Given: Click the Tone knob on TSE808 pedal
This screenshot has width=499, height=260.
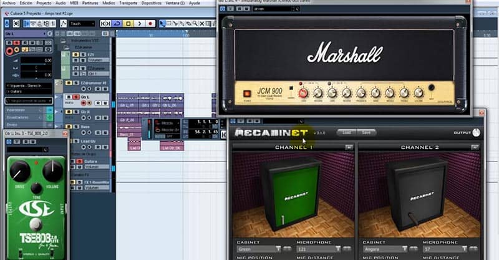Looking at the screenshot, I should (36, 188).
